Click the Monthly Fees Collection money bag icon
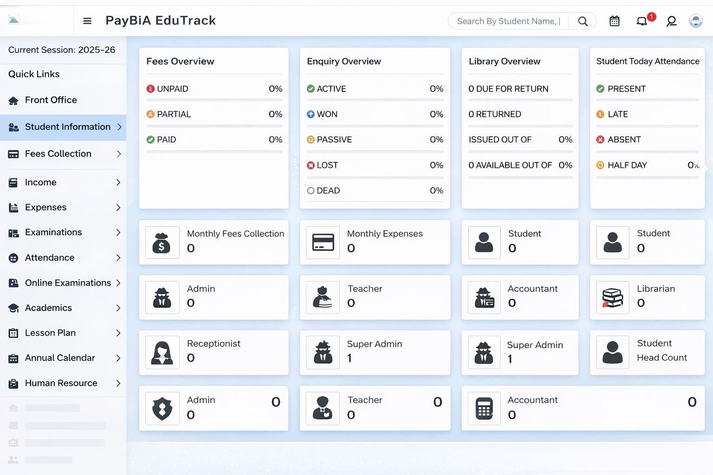The width and height of the screenshot is (713, 475). coord(162,242)
